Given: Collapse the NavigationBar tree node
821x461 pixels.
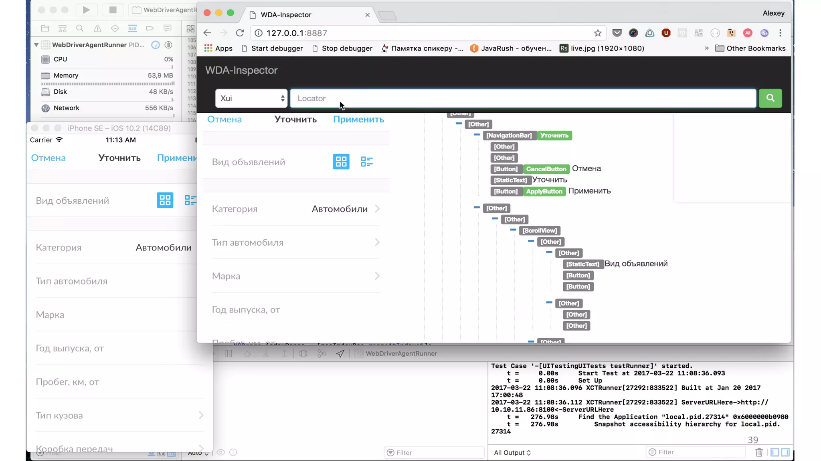Looking at the screenshot, I should pos(477,135).
